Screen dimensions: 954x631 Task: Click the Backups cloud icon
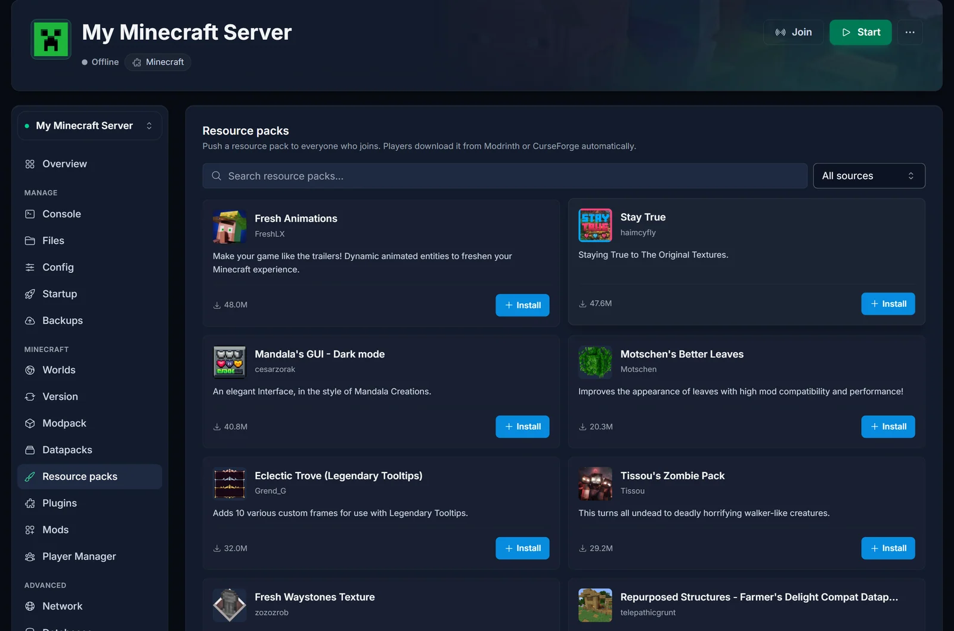click(x=30, y=321)
